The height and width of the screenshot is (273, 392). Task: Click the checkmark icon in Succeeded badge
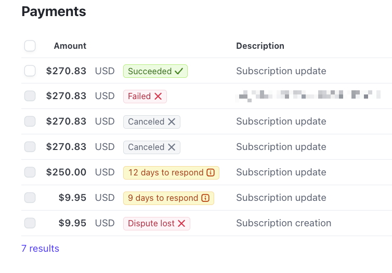(x=179, y=72)
